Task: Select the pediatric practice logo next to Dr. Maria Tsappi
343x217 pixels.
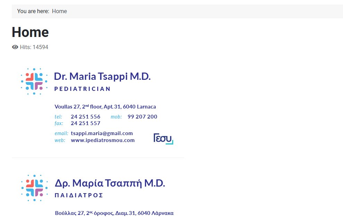Action: click(x=34, y=81)
